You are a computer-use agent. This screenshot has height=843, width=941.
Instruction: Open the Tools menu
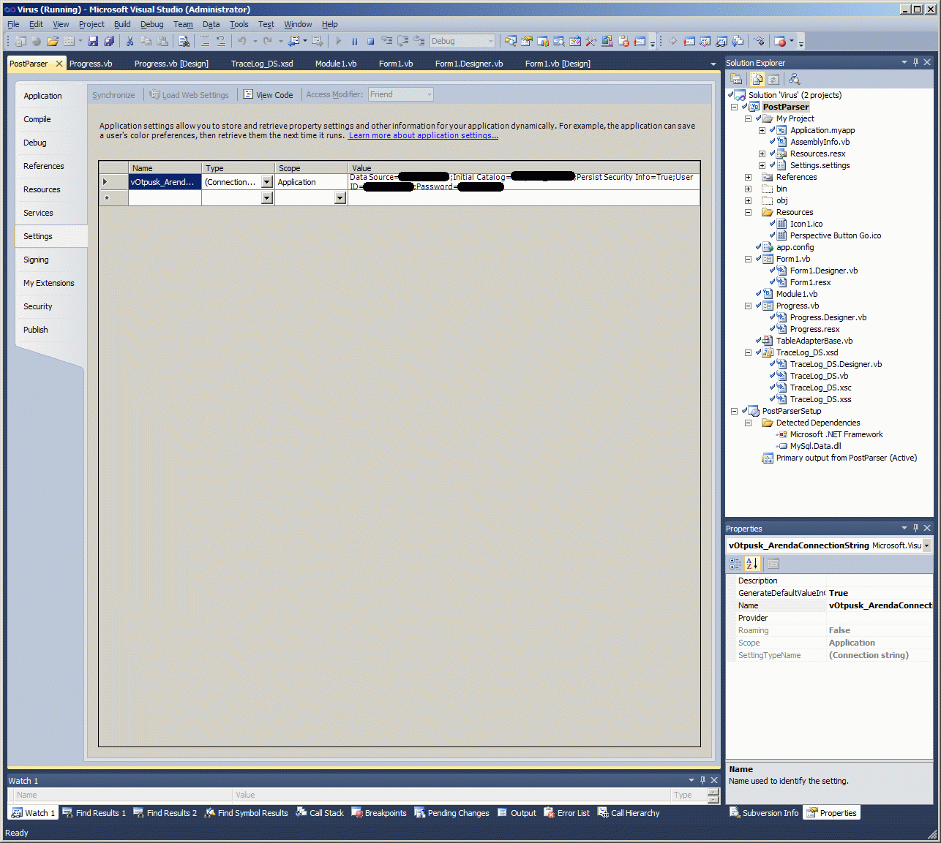click(x=239, y=24)
